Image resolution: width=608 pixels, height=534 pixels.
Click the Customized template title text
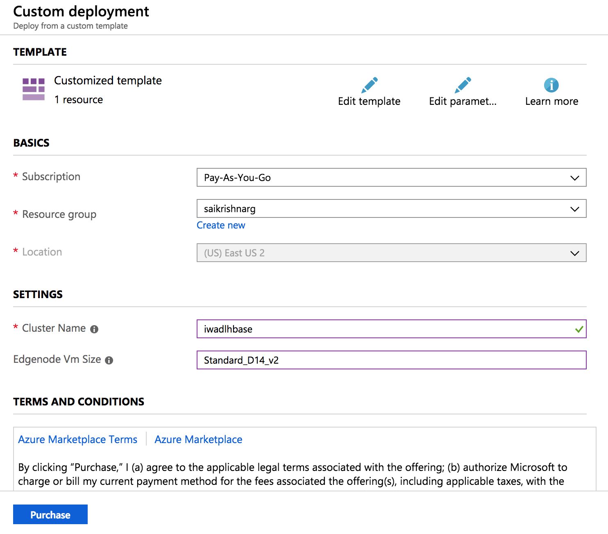click(108, 81)
